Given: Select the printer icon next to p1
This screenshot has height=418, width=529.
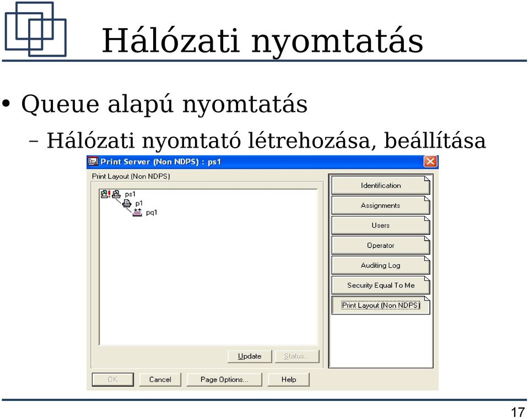Looking at the screenshot, I should click(127, 203).
